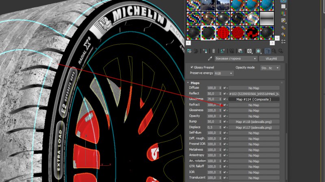325x182 pixels.
Task: Click Put Material to Scene icon
Action: [x=196, y=51]
